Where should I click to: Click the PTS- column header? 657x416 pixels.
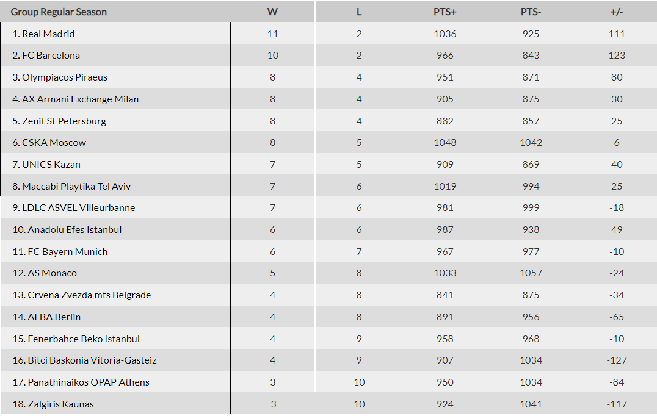(531, 12)
